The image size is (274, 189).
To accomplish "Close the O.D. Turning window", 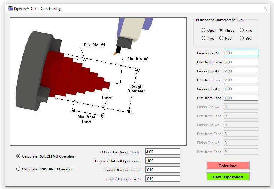I will coord(265,8).
